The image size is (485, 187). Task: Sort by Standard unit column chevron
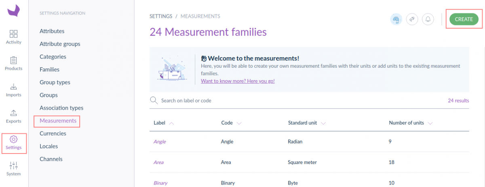323,123
